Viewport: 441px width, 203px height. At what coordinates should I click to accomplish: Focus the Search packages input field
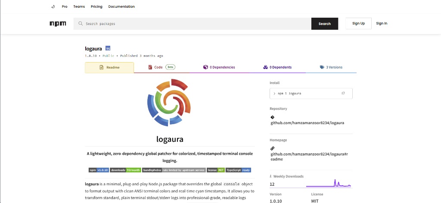pyautogui.click(x=193, y=24)
